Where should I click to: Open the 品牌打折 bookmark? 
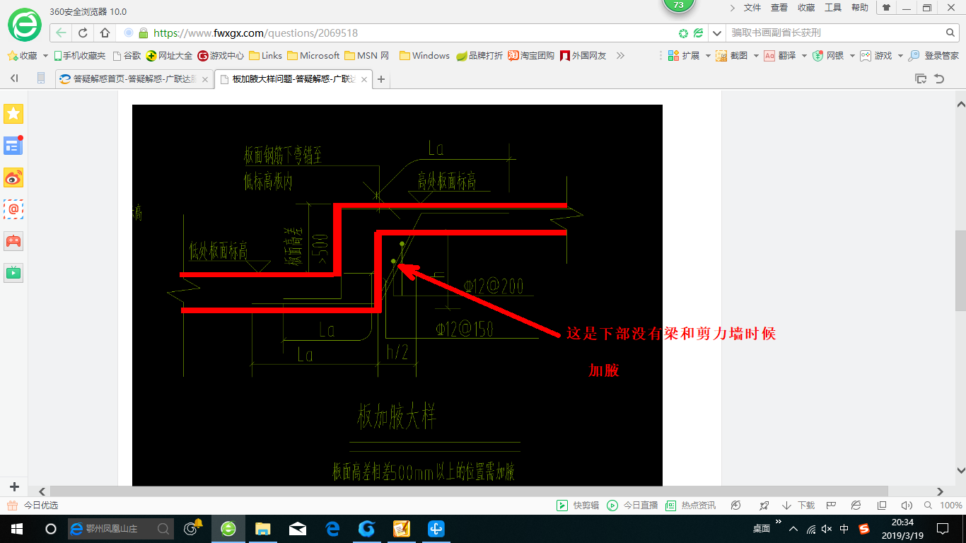point(479,55)
